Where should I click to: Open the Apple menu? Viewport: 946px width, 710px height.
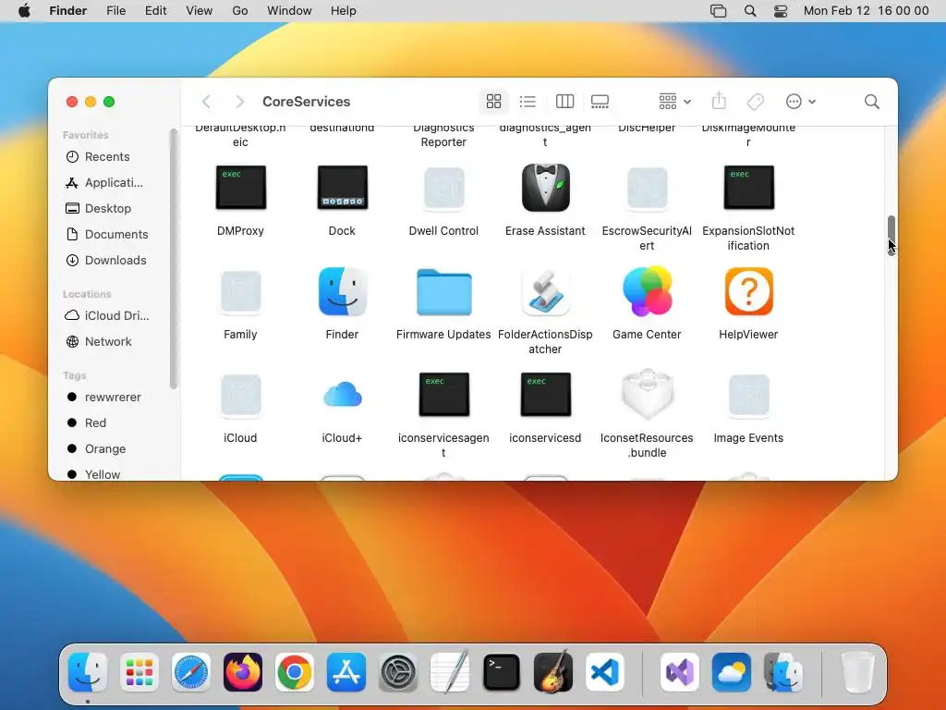coord(24,11)
